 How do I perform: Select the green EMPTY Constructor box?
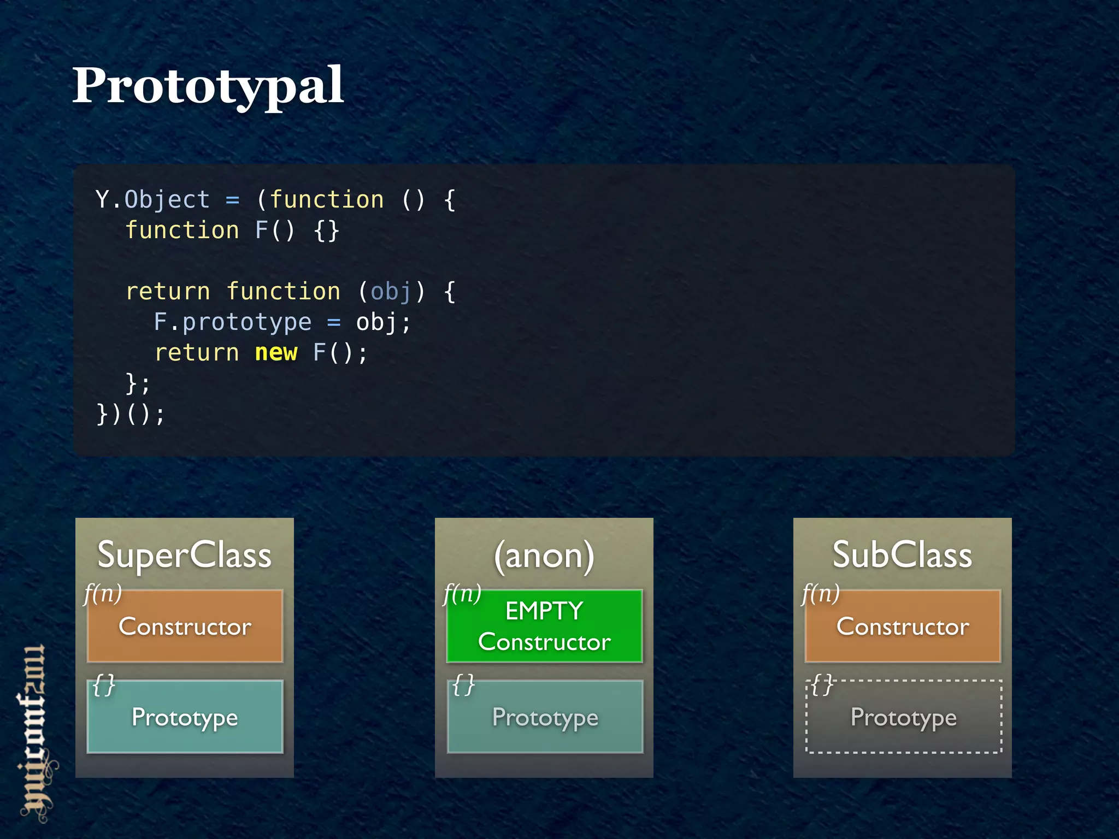coord(544,626)
